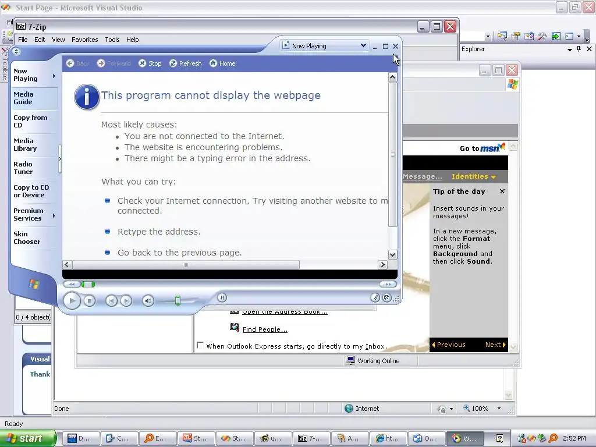Expand Premium Services submenu arrow
This screenshot has height=447, width=596.
[x=54, y=215]
